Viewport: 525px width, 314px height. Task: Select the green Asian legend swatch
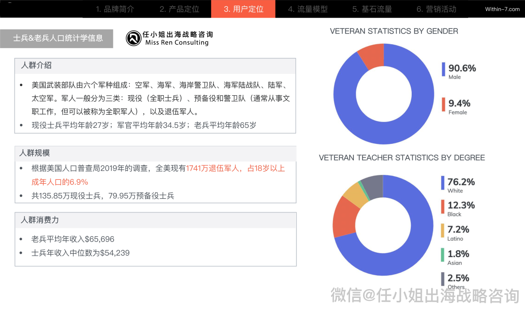pos(443,255)
